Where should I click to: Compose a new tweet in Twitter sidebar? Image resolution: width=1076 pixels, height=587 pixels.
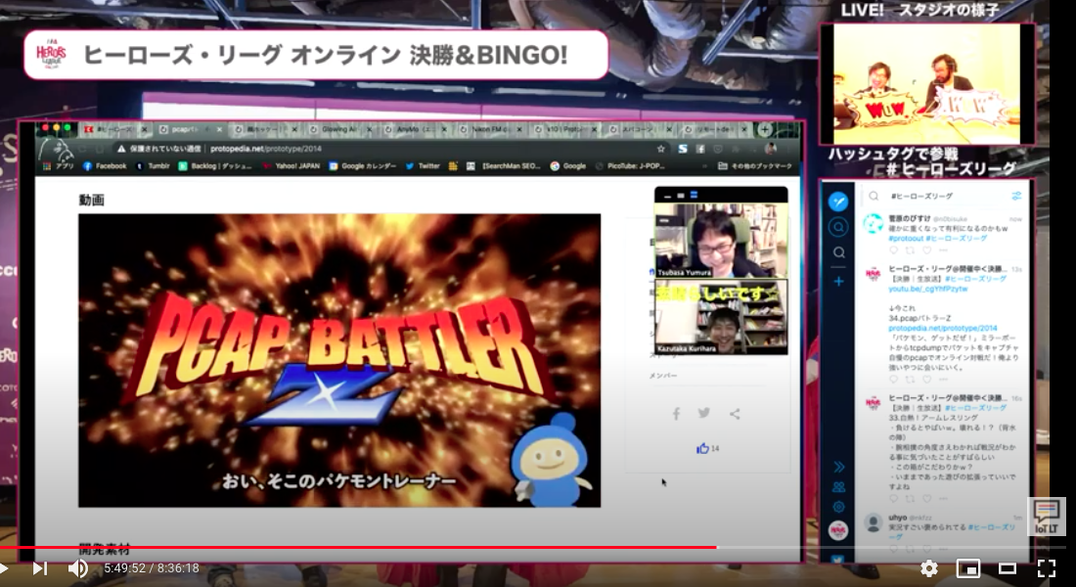(x=838, y=202)
